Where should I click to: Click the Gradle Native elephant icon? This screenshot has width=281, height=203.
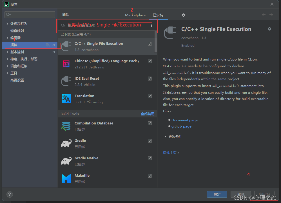coord(66,161)
